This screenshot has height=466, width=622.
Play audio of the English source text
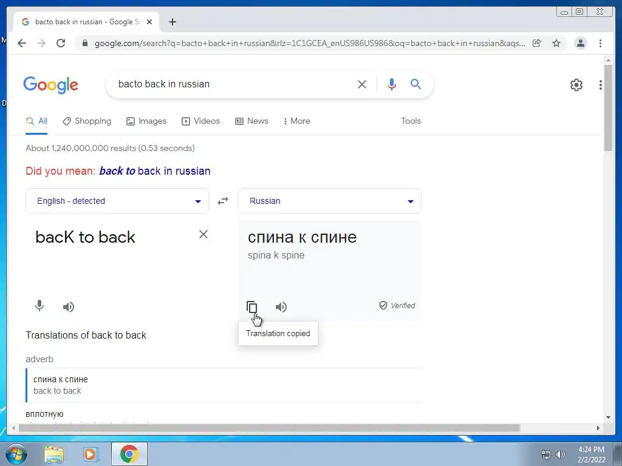point(69,306)
